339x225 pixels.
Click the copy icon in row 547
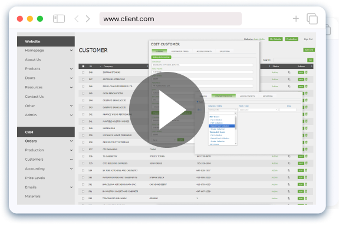click(x=289, y=80)
